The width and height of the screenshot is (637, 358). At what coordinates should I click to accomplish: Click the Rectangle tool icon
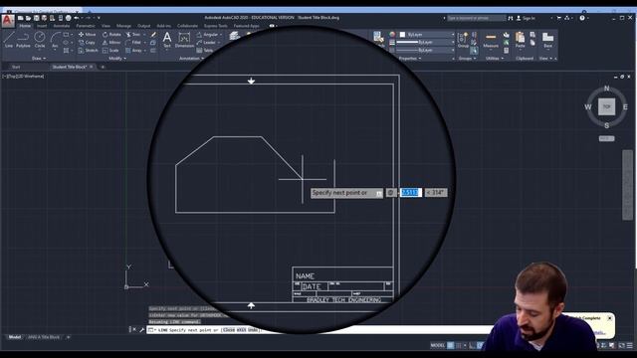(x=67, y=35)
